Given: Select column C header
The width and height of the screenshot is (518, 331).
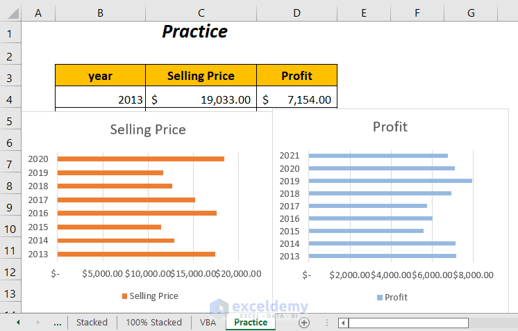Looking at the screenshot, I should click(x=201, y=13).
